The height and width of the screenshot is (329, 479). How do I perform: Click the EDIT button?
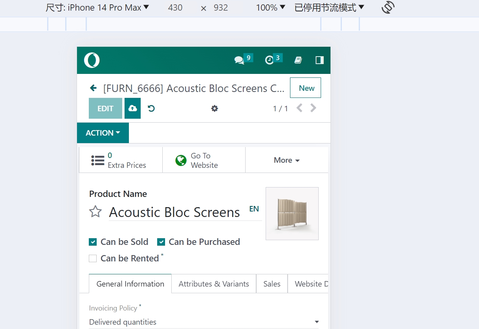tap(105, 108)
